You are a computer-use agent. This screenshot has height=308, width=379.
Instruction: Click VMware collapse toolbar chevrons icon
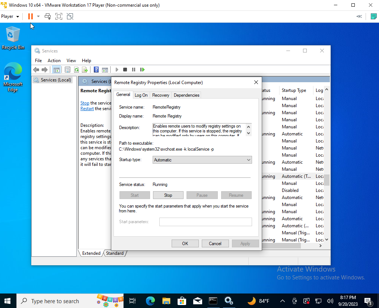tap(359, 16)
